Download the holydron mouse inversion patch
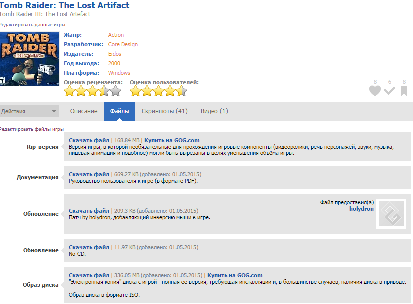413x304 pixels. coord(89,210)
